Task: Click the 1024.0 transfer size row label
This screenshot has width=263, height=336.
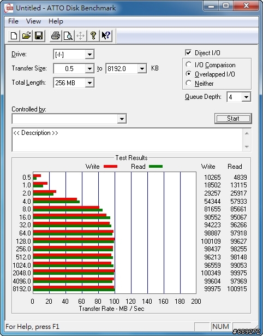Action: pyautogui.click(x=22, y=265)
